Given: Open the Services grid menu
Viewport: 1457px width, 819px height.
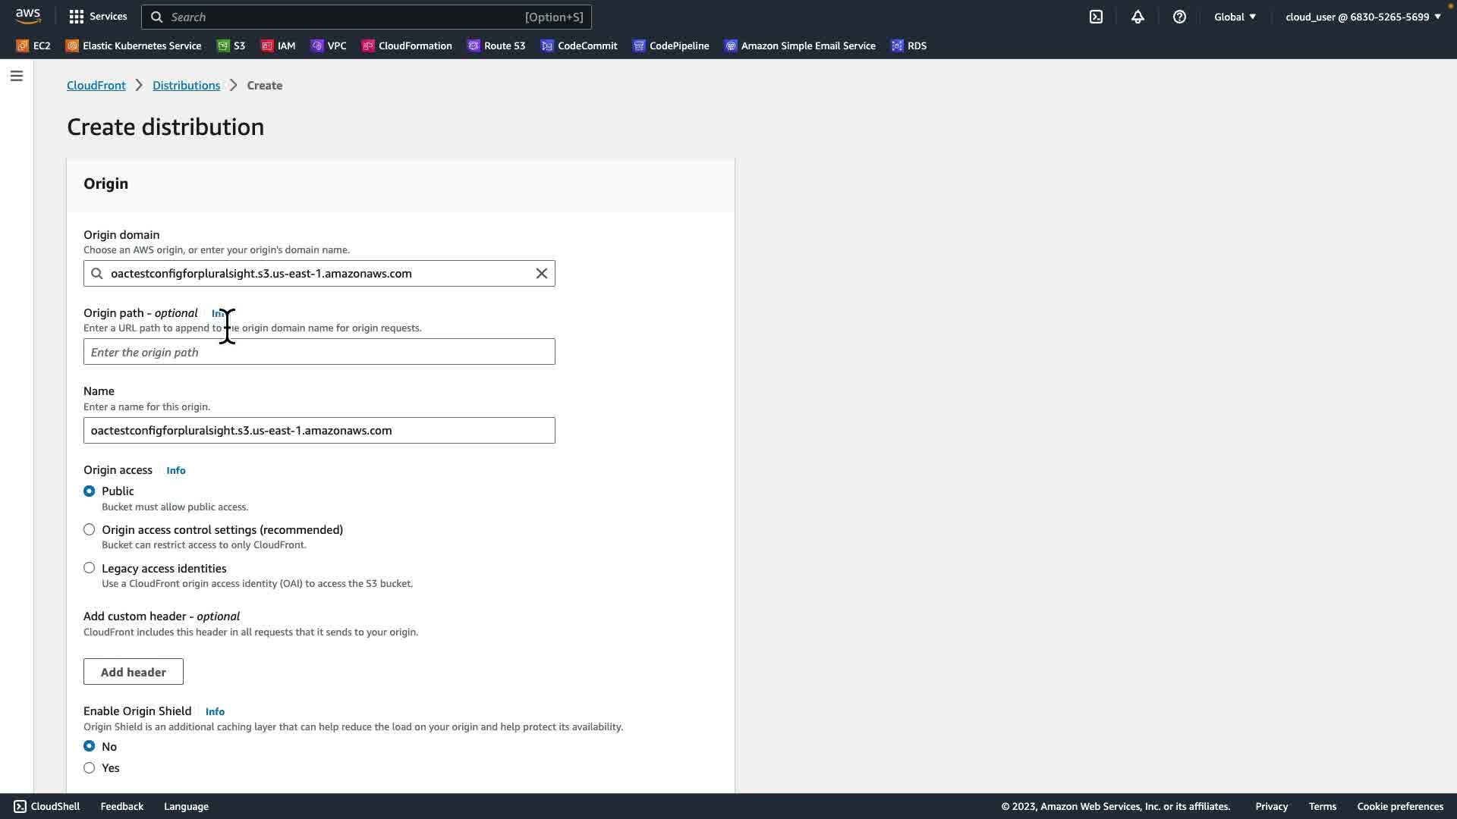Looking at the screenshot, I should coord(98,17).
